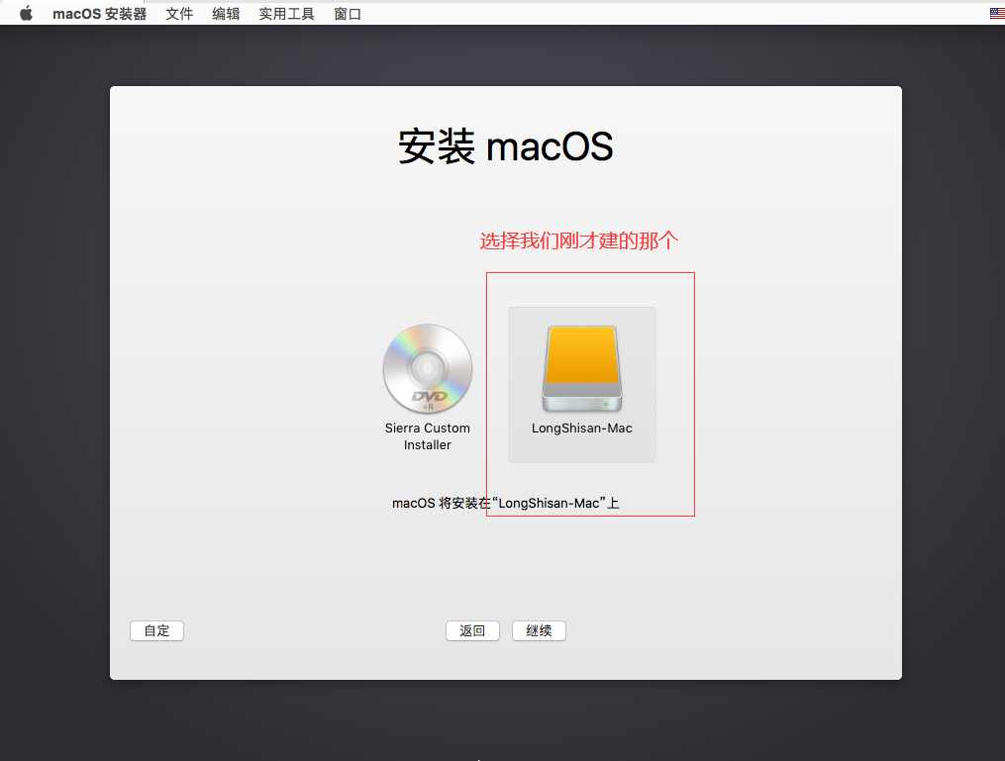Select the Sierra Custom Installer DVD icon

tap(428, 369)
